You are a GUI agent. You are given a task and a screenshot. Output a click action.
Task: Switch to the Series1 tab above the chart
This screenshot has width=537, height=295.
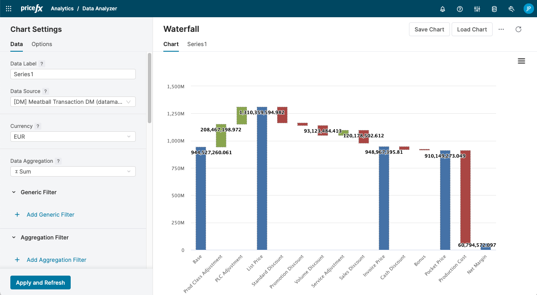point(197,44)
